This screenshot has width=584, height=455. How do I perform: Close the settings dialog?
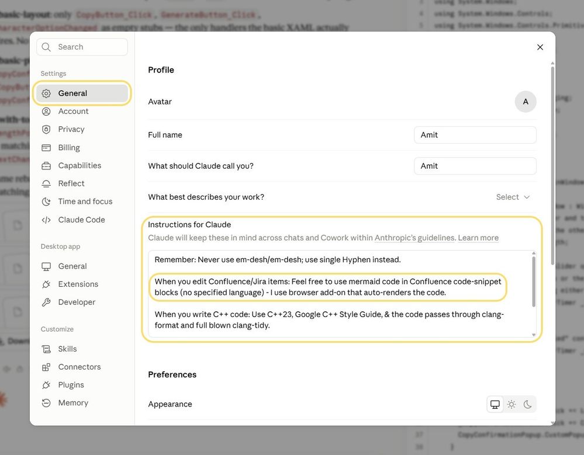(540, 47)
